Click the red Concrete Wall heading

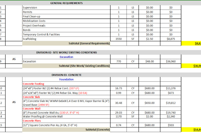[x=66, y=109]
